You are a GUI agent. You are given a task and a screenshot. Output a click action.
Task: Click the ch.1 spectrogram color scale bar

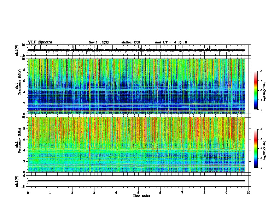pos(256,90)
